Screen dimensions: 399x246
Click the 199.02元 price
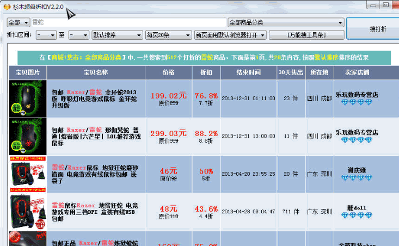(x=168, y=96)
